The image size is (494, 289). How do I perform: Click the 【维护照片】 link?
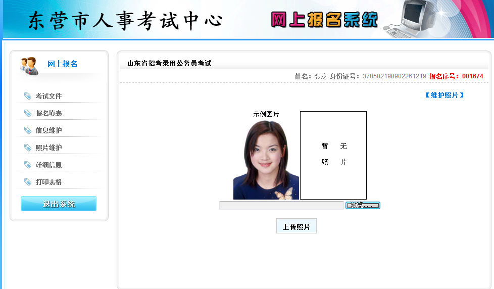point(444,95)
